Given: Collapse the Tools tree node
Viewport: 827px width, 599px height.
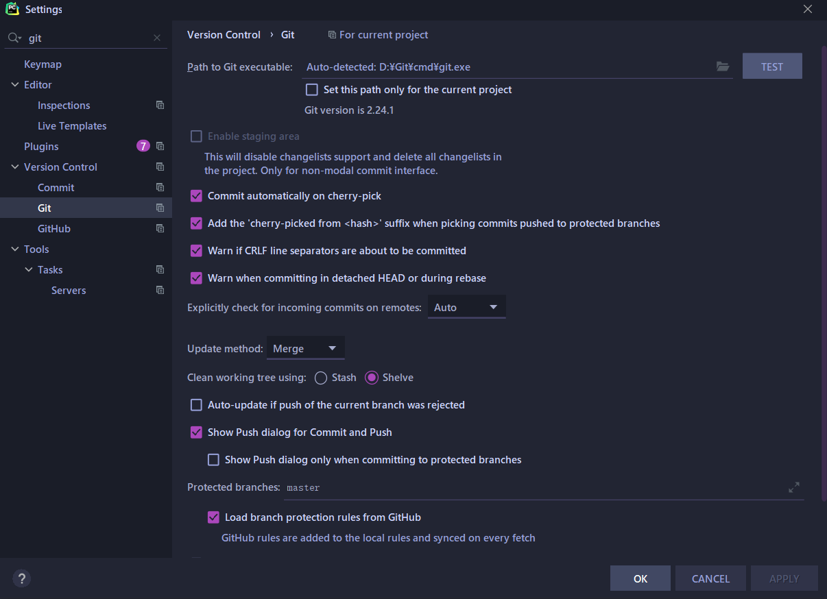Looking at the screenshot, I should 15,249.
